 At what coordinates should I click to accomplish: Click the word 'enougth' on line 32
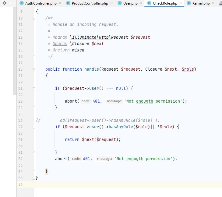tap(135, 159)
